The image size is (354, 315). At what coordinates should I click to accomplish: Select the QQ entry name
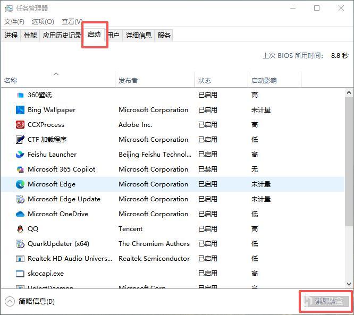[x=33, y=229]
